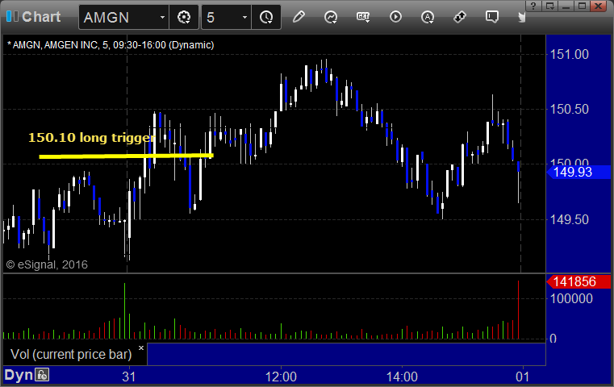Click the AMGN symbol input field

point(123,17)
